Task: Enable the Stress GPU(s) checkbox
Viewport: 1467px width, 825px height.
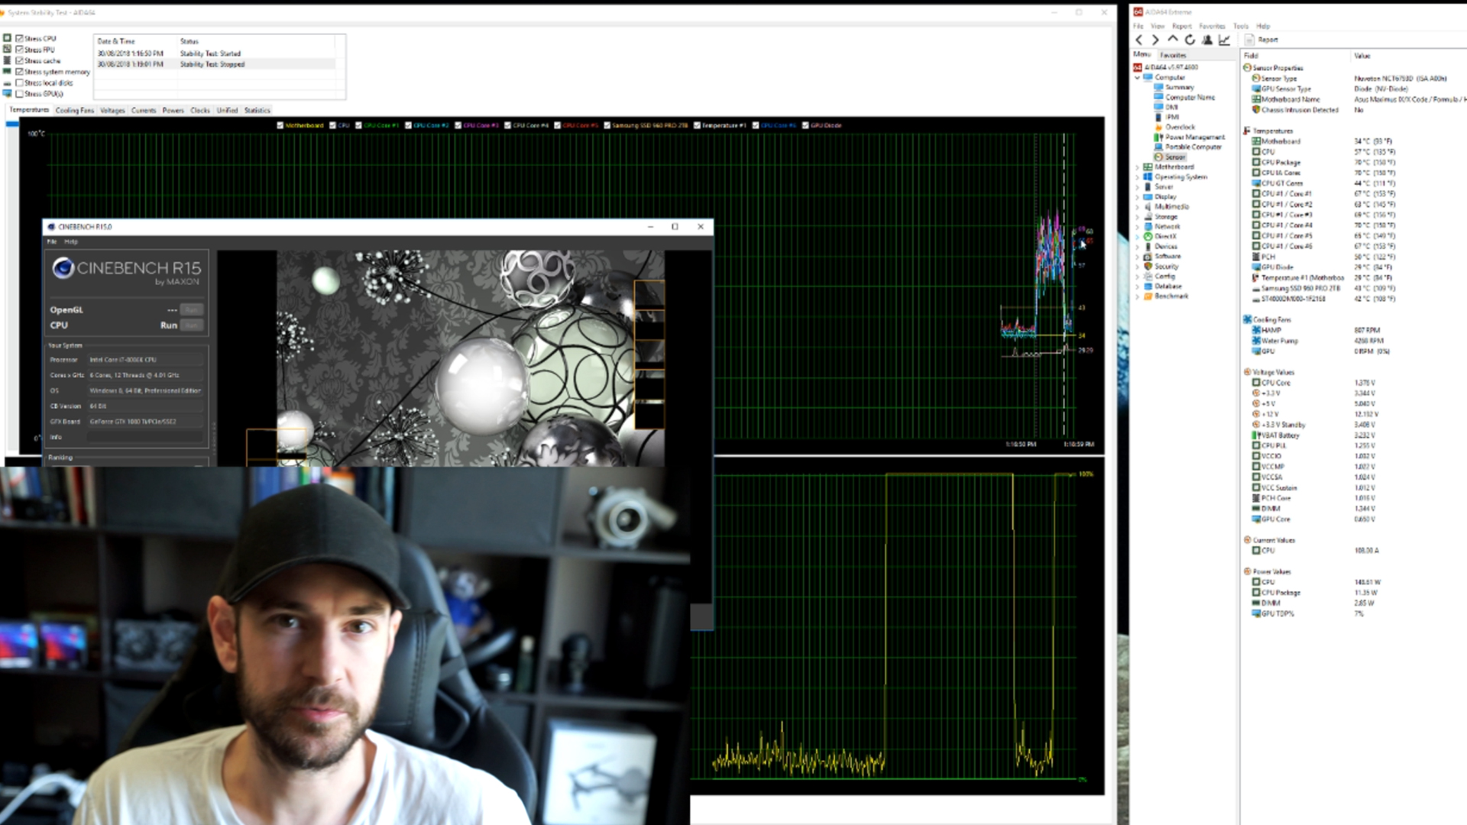Action: click(x=20, y=94)
